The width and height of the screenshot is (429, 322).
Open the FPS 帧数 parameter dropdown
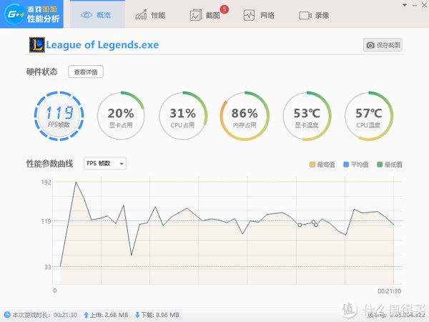[x=105, y=163]
